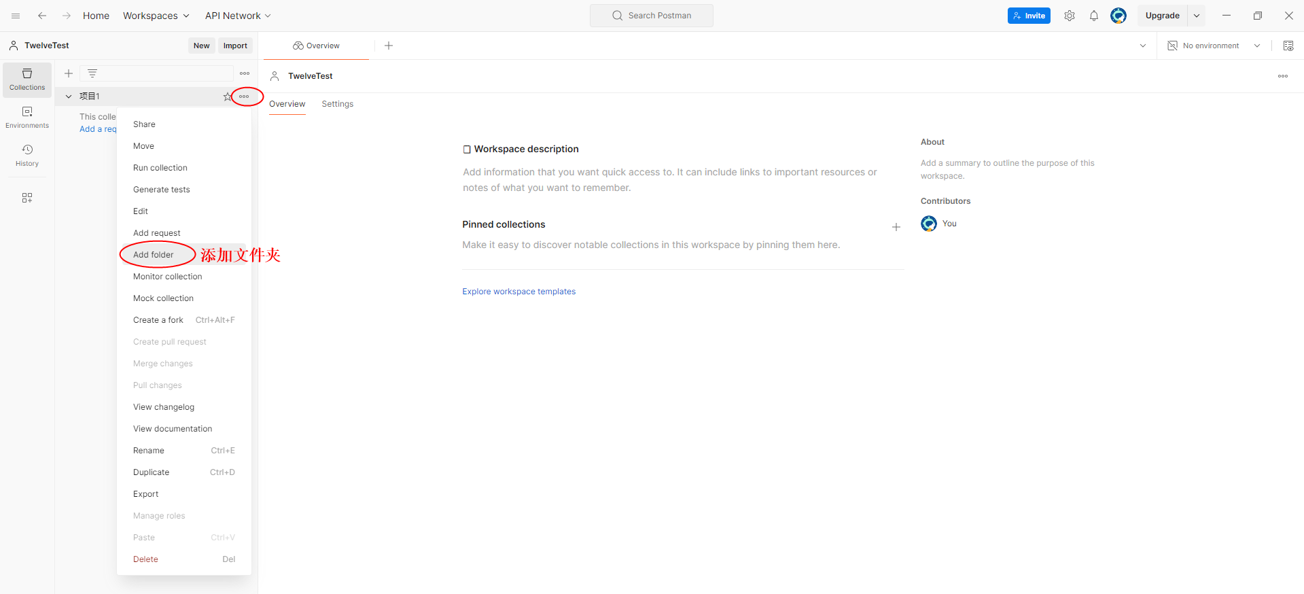Viewport: 1304px width, 594px height.
Task: Click the Invite button
Action: (x=1029, y=16)
